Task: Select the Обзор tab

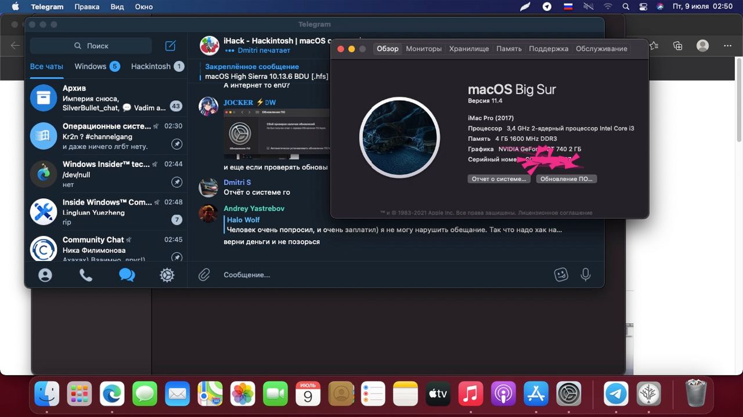Action: tap(387, 49)
